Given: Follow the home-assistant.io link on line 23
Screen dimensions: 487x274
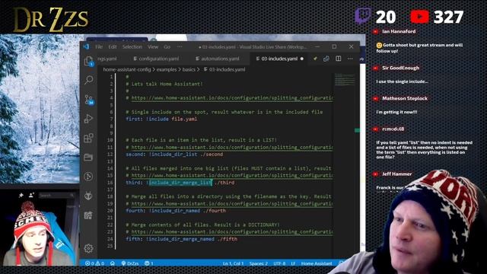Looking at the screenshot, I should pos(232,231).
